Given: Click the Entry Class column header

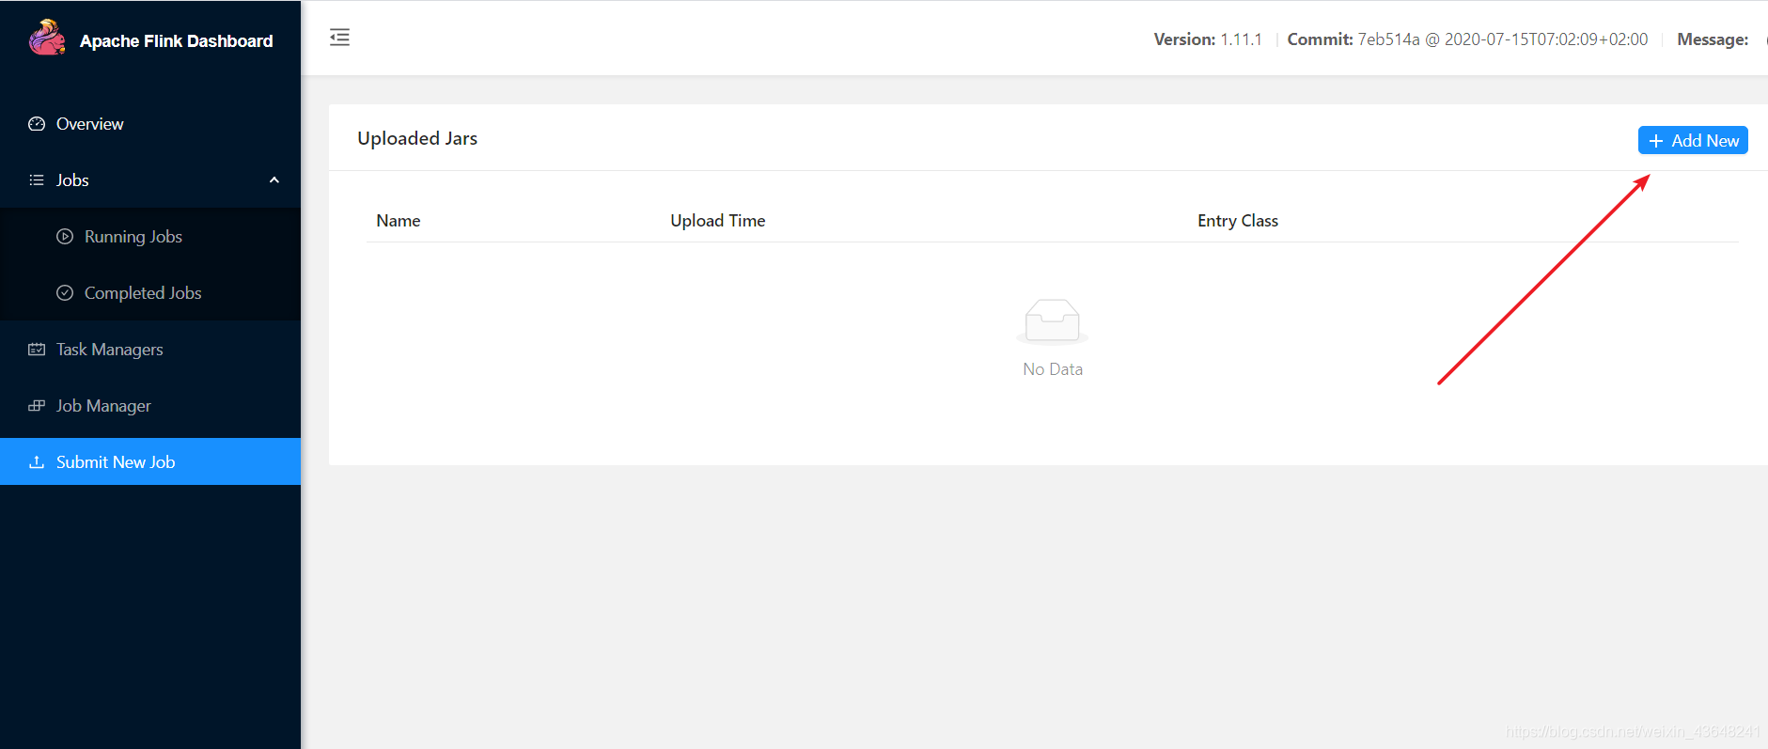Looking at the screenshot, I should pyautogui.click(x=1238, y=221).
